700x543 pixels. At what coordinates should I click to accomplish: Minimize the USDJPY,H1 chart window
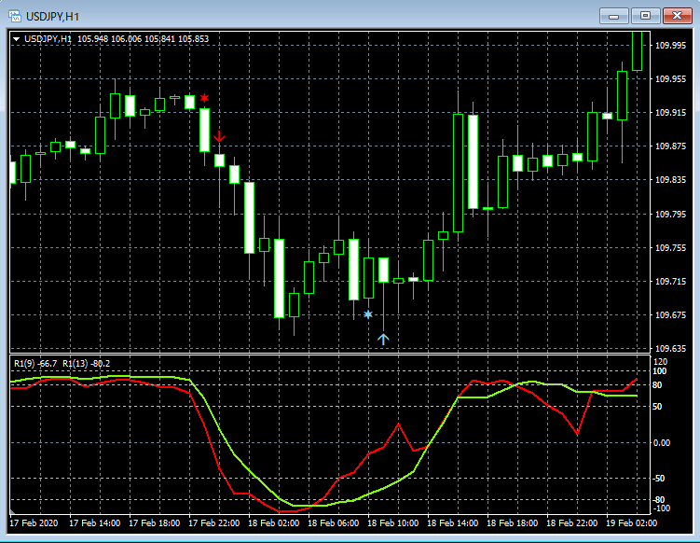tap(614, 16)
